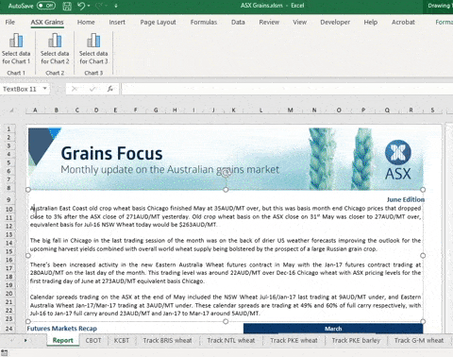Open Customize Quick Access Toolbar dropdown
This screenshot has height=357, width=453.
(x=116, y=6)
